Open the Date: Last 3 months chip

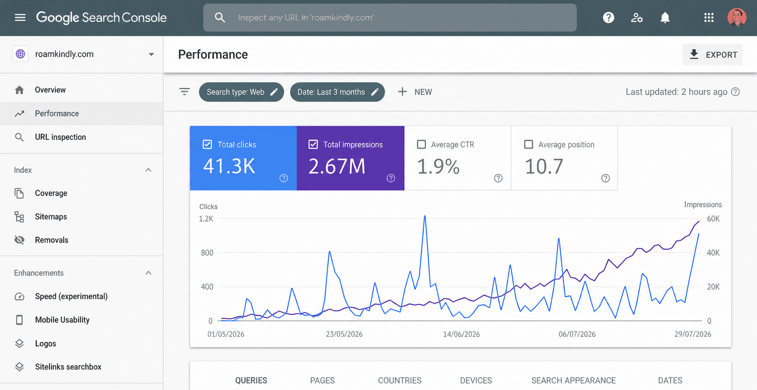[338, 92]
